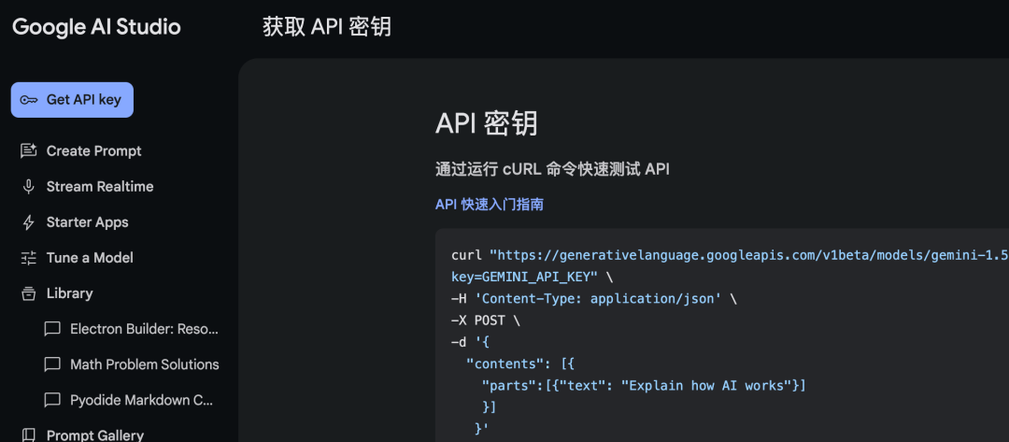Click the -X POST line in code
Image resolution: width=1009 pixels, height=442 pixels.
[485, 321]
